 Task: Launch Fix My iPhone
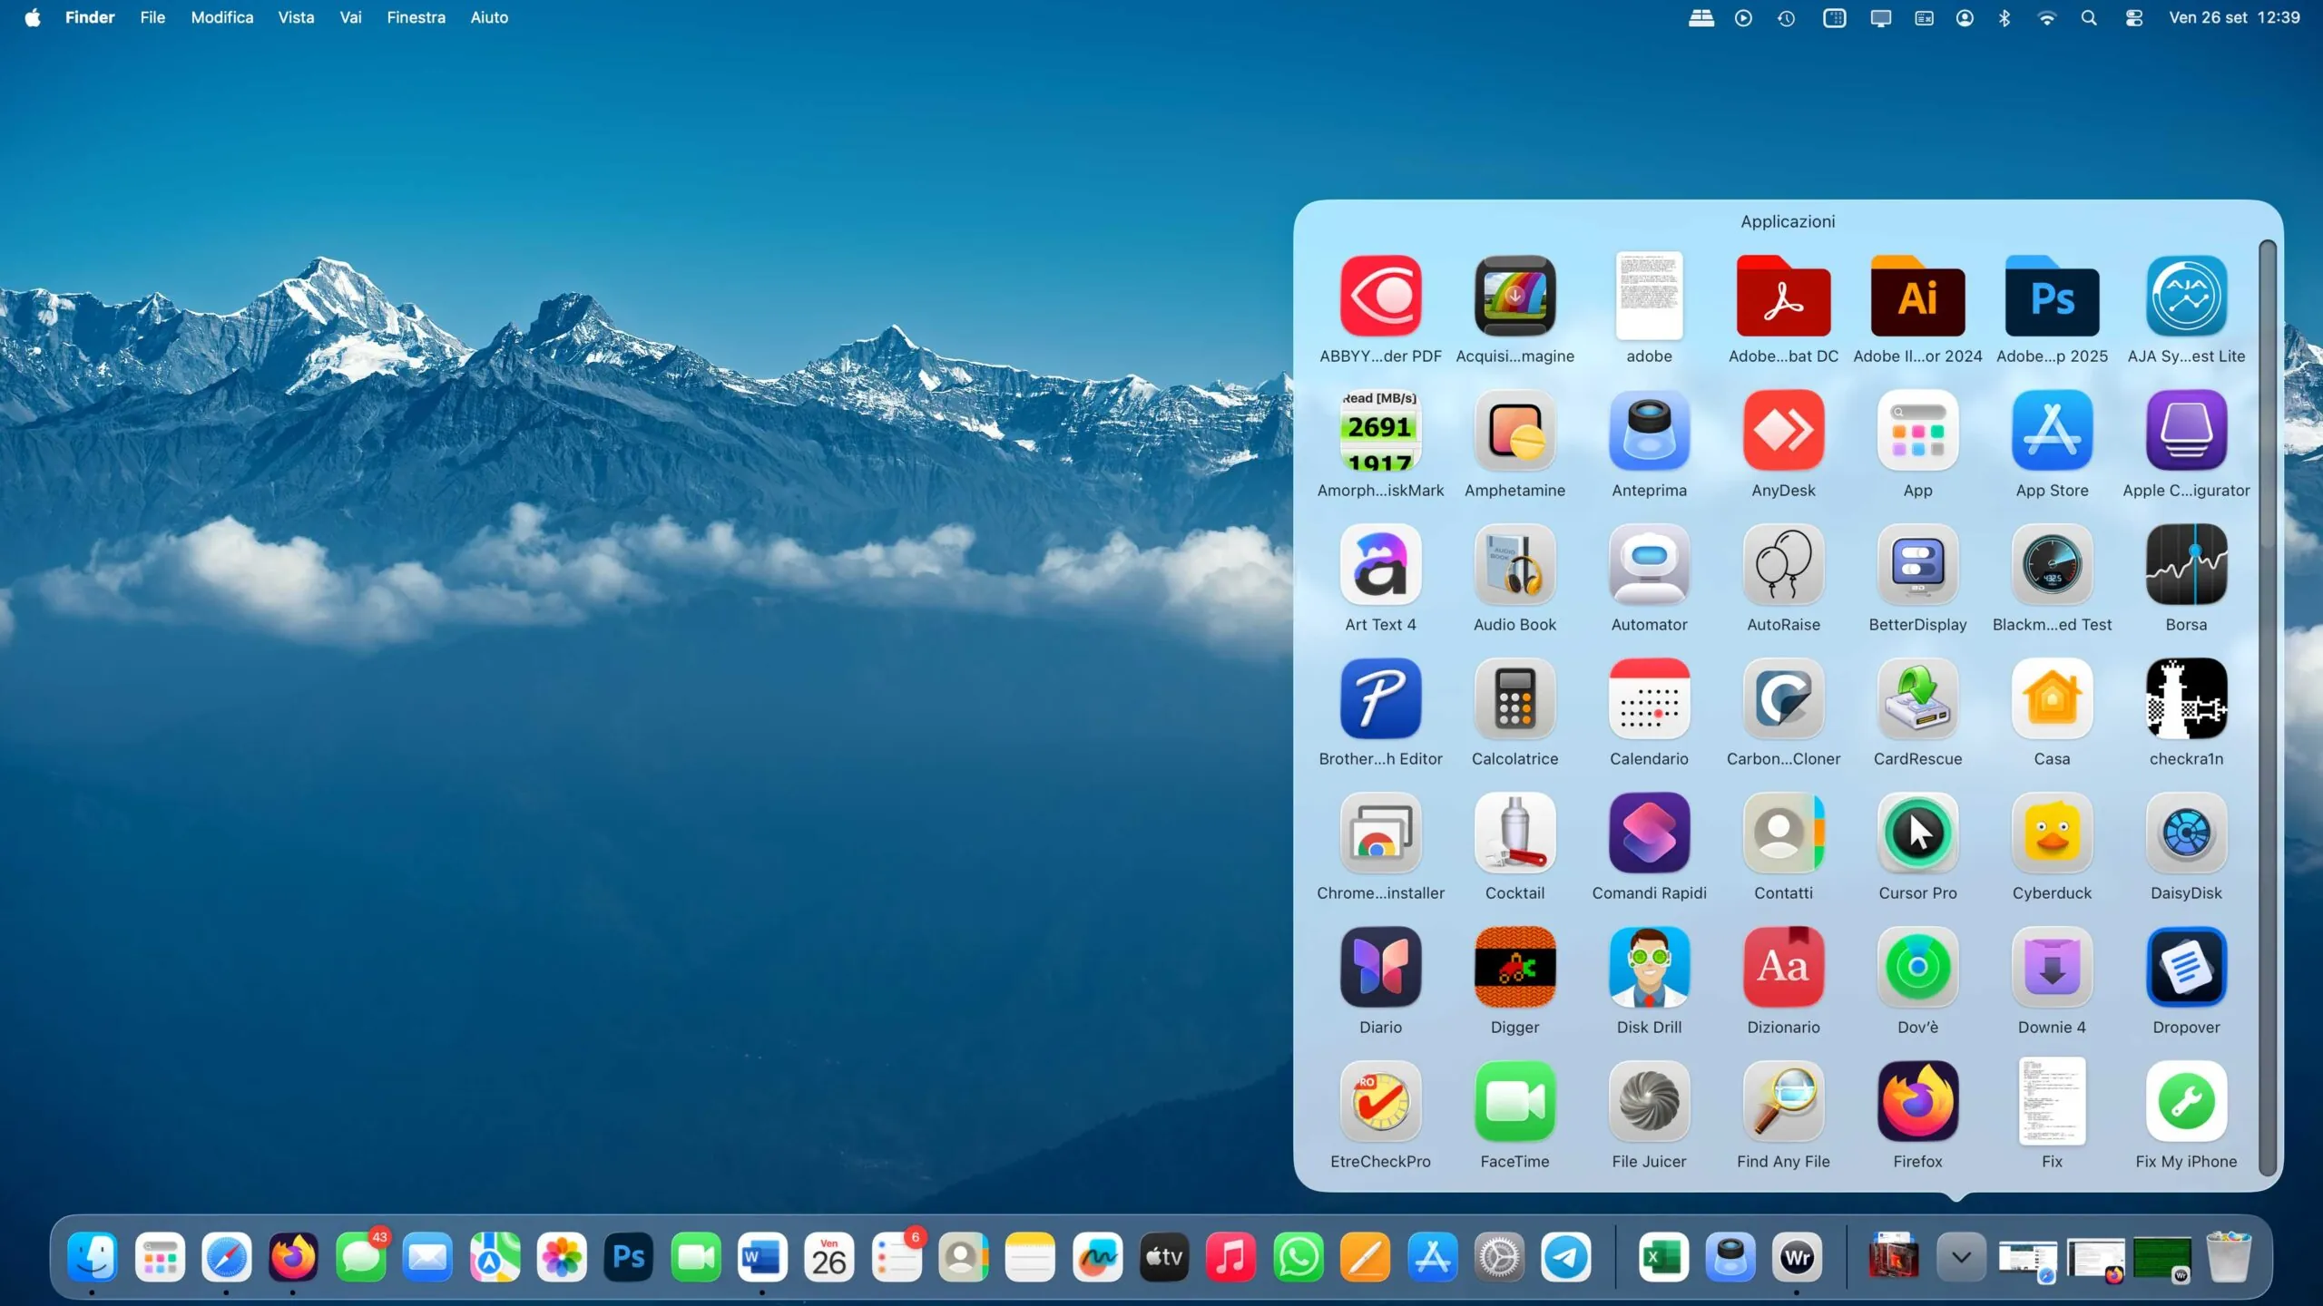[x=2186, y=1102]
